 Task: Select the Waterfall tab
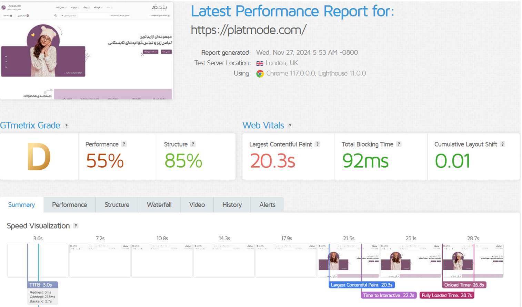point(159,205)
